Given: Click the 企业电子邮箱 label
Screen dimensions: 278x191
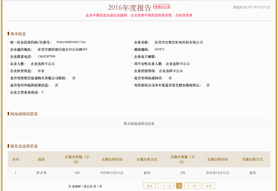Looking at the screenshot, I should (x=145, y=57).
